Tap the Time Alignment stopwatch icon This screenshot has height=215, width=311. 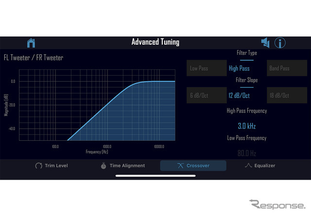104,165
